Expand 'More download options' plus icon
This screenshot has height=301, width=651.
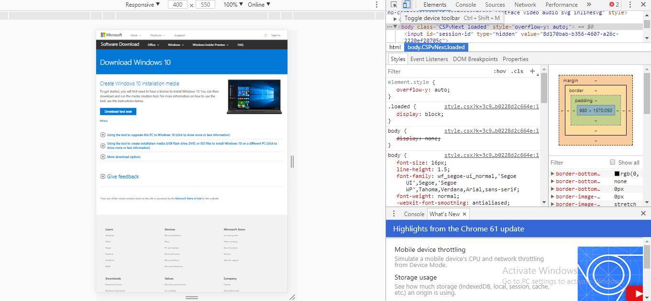tap(103, 157)
